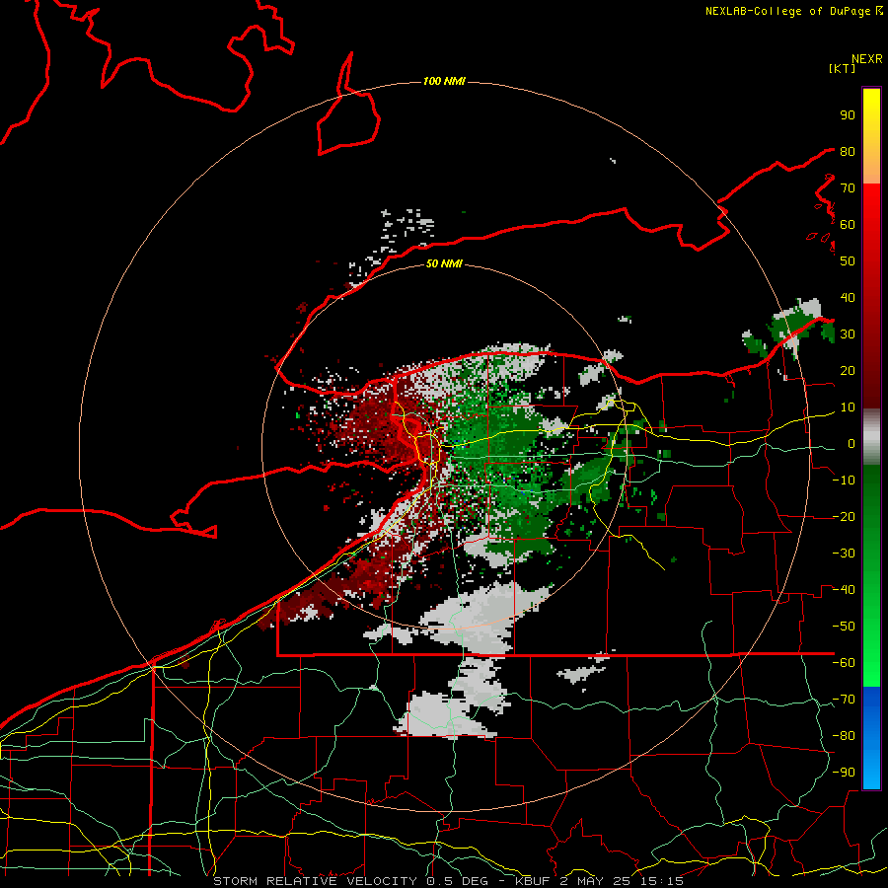The image size is (888, 888).
Task: Click the "-10" value on velocity scale
Action: (x=844, y=481)
